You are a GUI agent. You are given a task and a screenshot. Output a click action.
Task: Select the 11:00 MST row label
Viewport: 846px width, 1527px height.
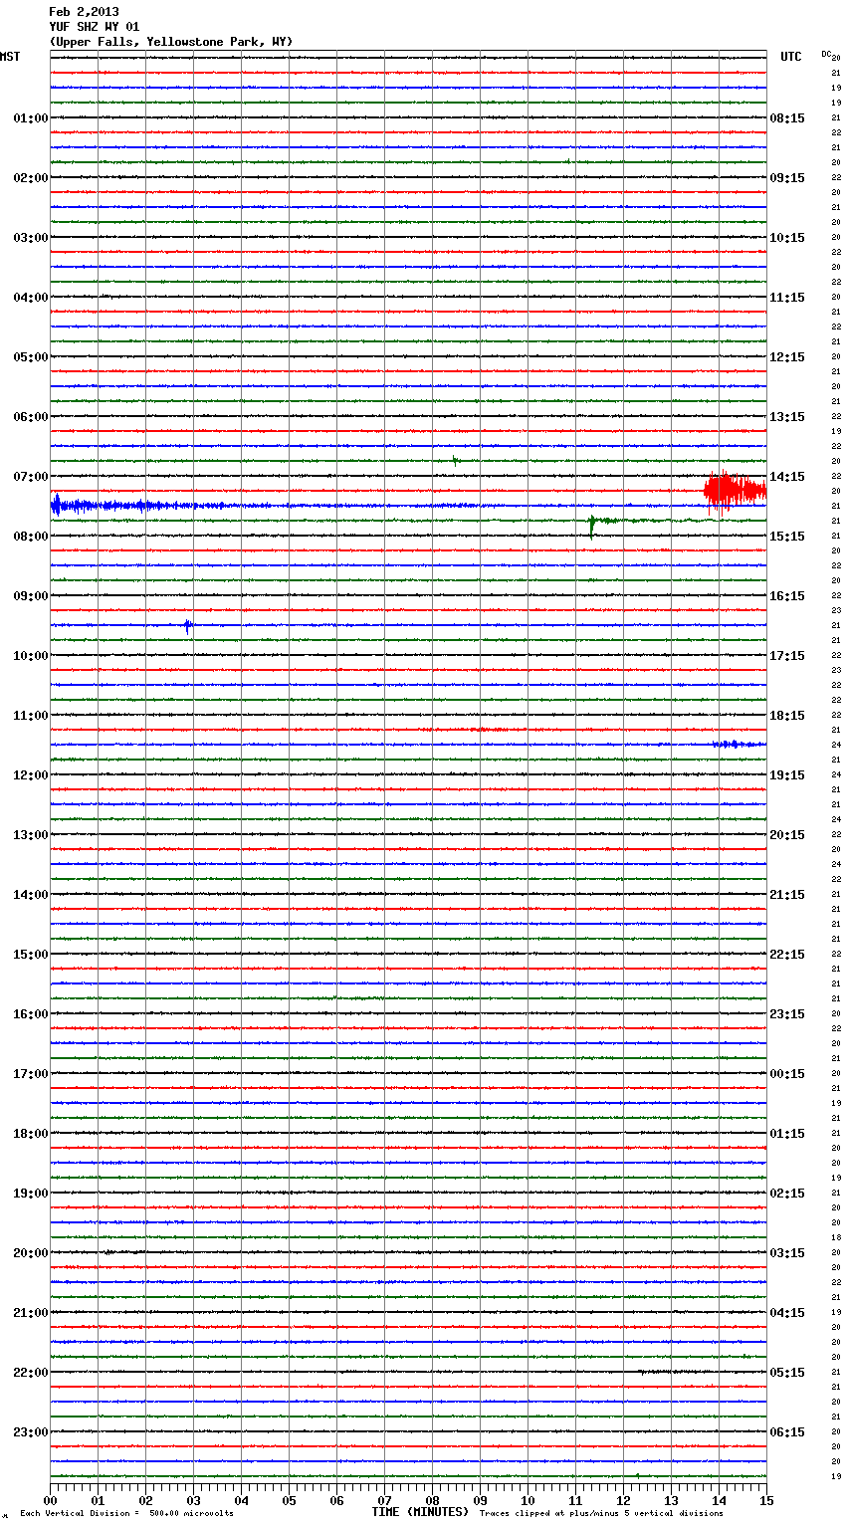[x=31, y=716]
